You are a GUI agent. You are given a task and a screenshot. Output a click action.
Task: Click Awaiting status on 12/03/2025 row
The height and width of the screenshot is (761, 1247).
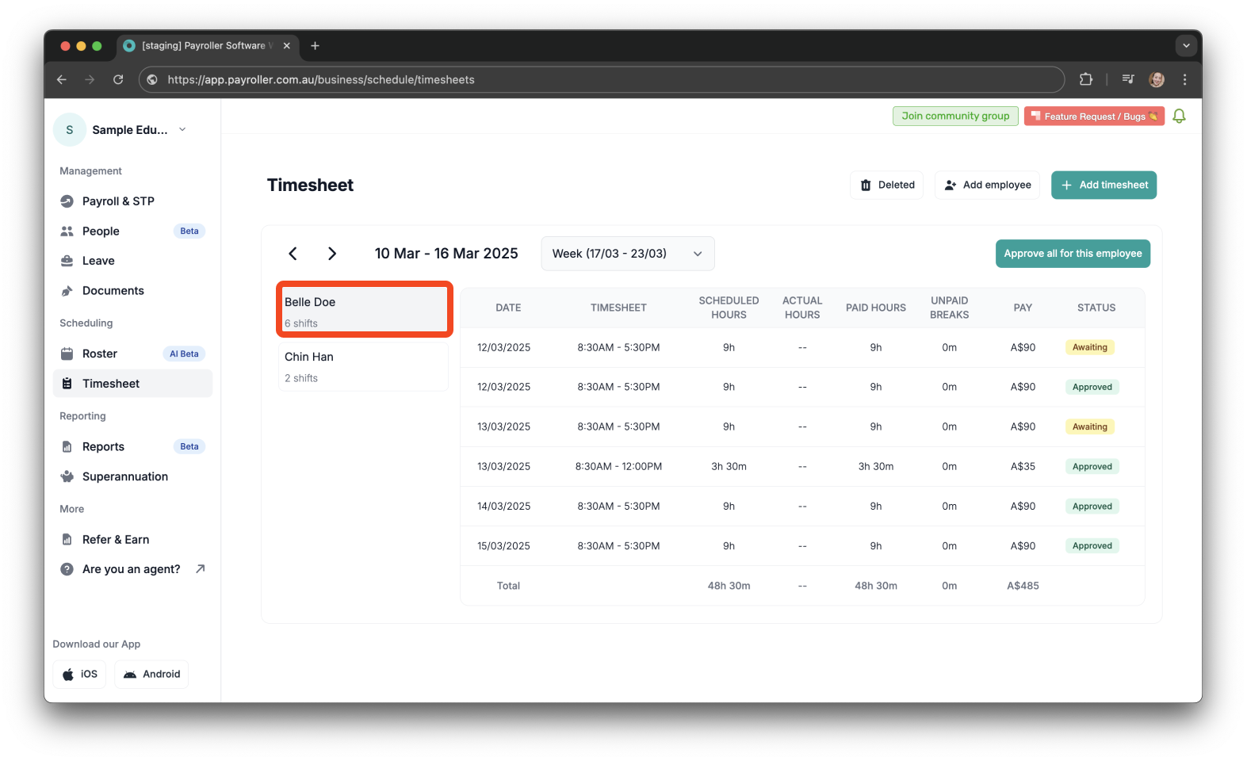(x=1090, y=347)
